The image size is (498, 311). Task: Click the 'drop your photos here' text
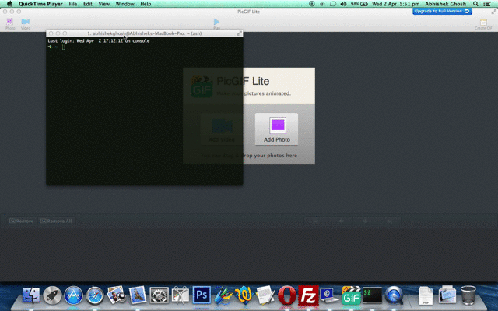click(270, 155)
